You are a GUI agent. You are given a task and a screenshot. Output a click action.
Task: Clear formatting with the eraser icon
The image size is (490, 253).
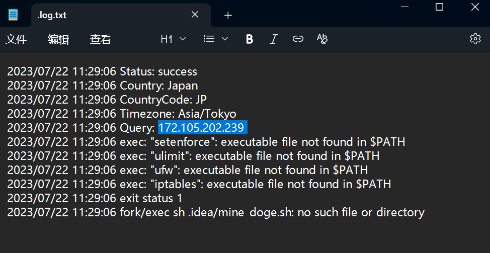click(322, 39)
